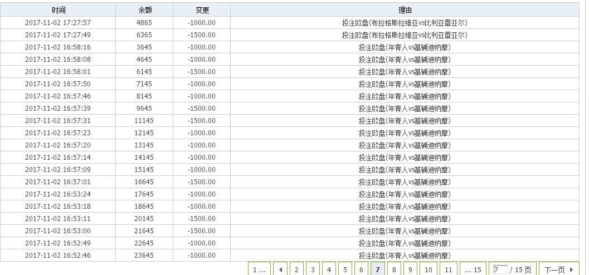
Task: Click timestamp 2017-11-02 16:57:46
Action: [58, 96]
